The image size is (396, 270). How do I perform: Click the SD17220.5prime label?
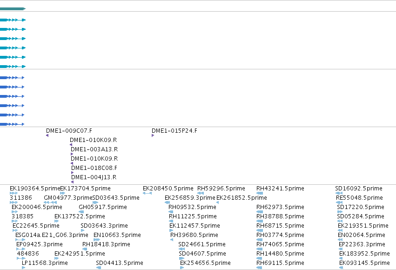click(360, 207)
